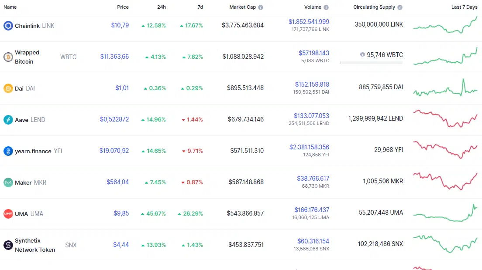
Task: Click the WBTC supply info icon
Action: (x=362, y=54)
